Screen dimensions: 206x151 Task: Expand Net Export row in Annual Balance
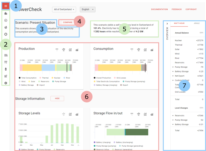[x=173, y=76]
